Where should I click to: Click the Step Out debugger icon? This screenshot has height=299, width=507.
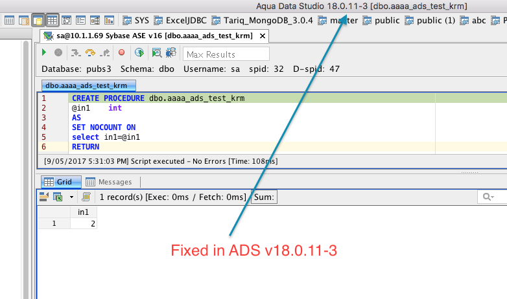coord(105,52)
